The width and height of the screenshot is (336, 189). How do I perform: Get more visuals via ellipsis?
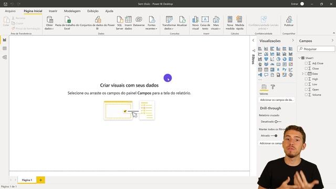(260, 79)
